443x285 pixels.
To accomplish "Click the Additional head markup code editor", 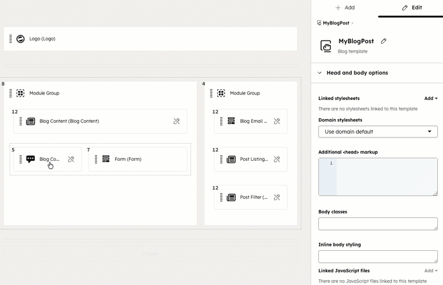I will 386,177.
